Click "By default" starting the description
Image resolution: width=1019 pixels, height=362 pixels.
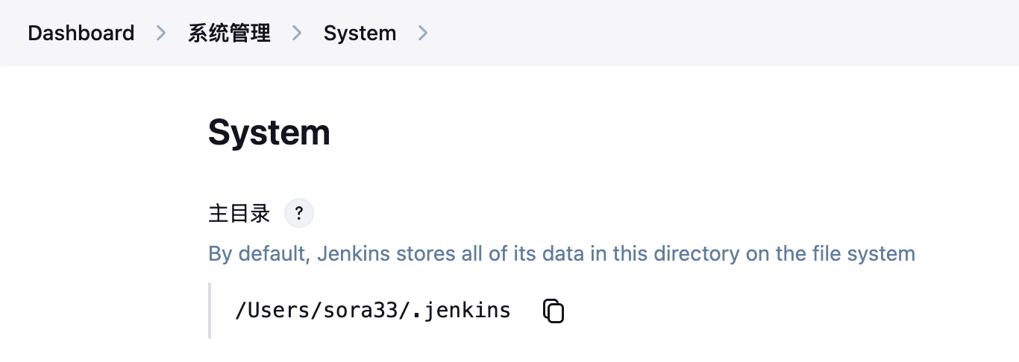pos(257,254)
